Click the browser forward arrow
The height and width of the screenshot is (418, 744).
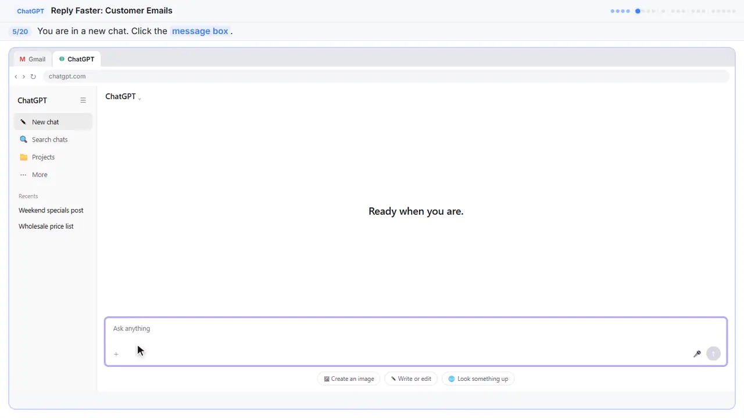(24, 77)
